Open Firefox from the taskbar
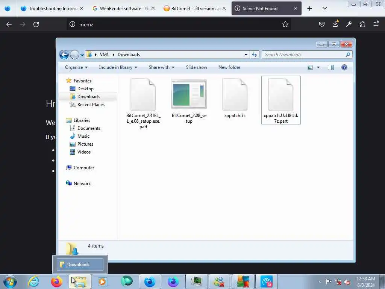The width and height of the screenshot is (385, 289). click(x=57, y=281)
